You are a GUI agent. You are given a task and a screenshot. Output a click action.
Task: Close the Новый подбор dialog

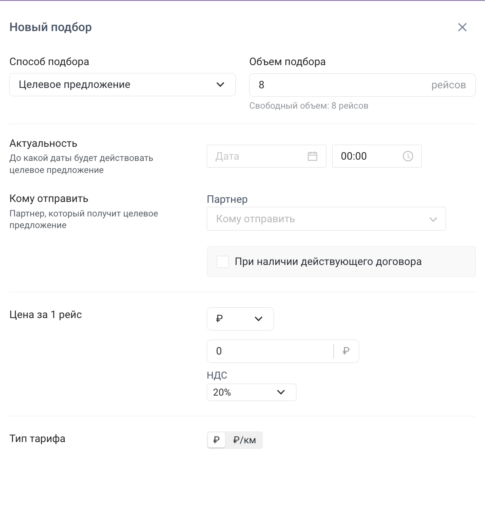tap(462, 27)
